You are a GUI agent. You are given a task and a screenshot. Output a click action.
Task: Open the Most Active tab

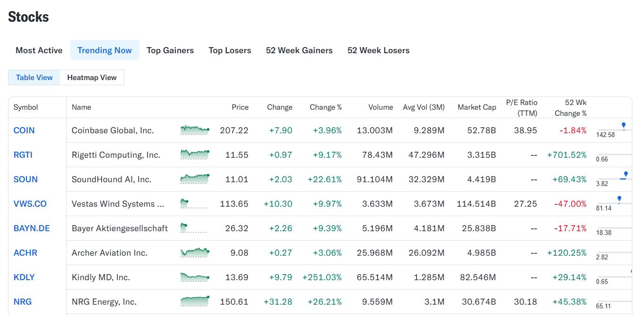point(39,50)
